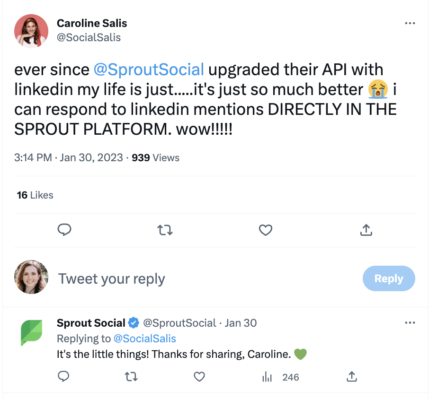Open more options on Sprout Social reply
The image size is (429, 399).
(410, 323)
